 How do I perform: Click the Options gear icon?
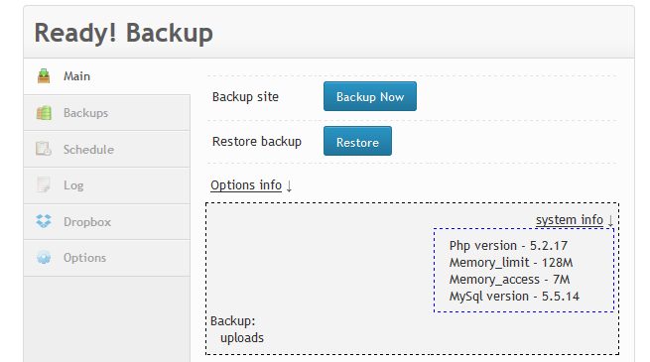(44, 257)
